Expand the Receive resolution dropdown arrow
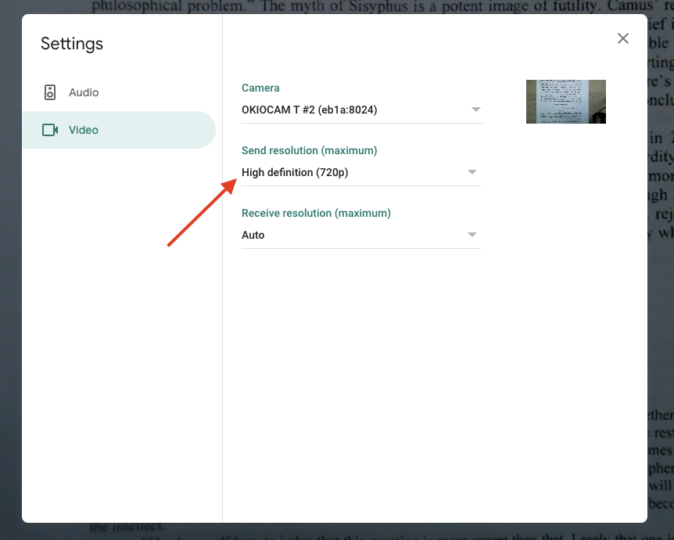Screen dimensions: 674x540 (471, 235)
